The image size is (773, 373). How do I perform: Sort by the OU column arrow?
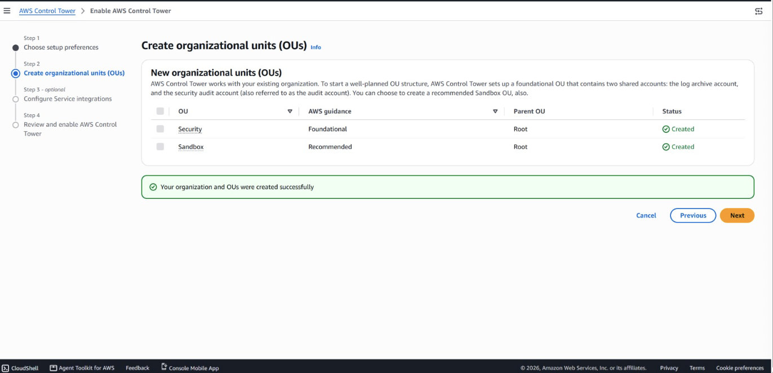click(x=290, y=112)
